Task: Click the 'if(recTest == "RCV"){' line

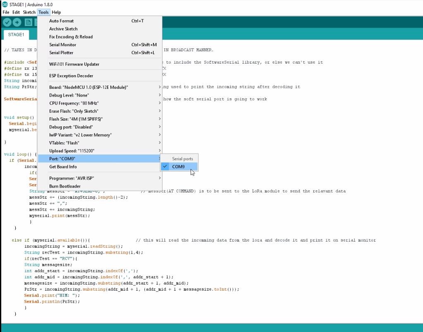Action: tap(51, 258)
